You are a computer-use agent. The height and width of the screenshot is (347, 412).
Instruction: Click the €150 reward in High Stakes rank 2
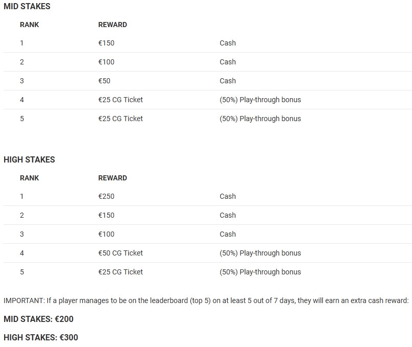pos(106,215)
